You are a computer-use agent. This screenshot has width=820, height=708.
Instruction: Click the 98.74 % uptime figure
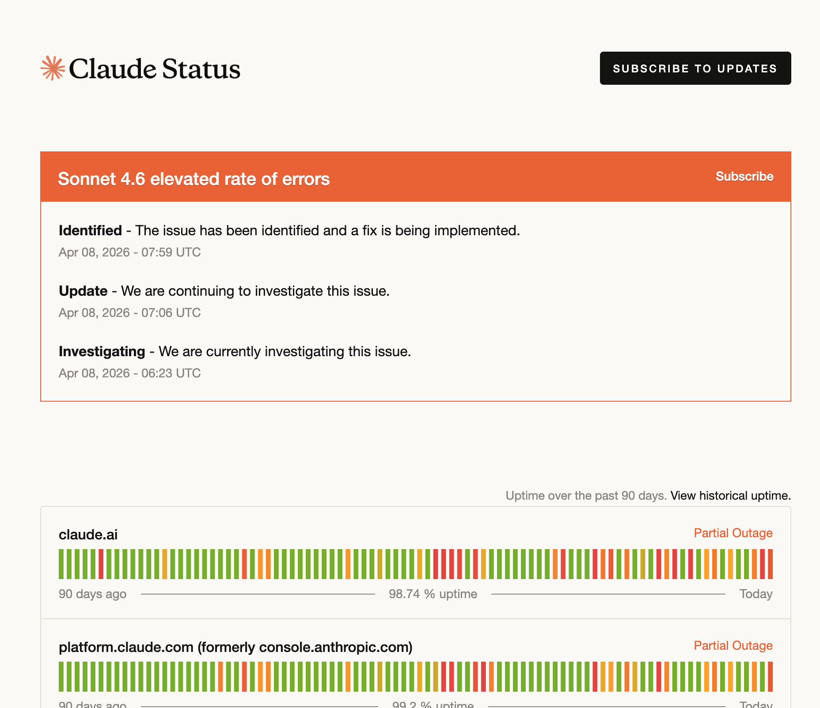(x=433, y=594)
